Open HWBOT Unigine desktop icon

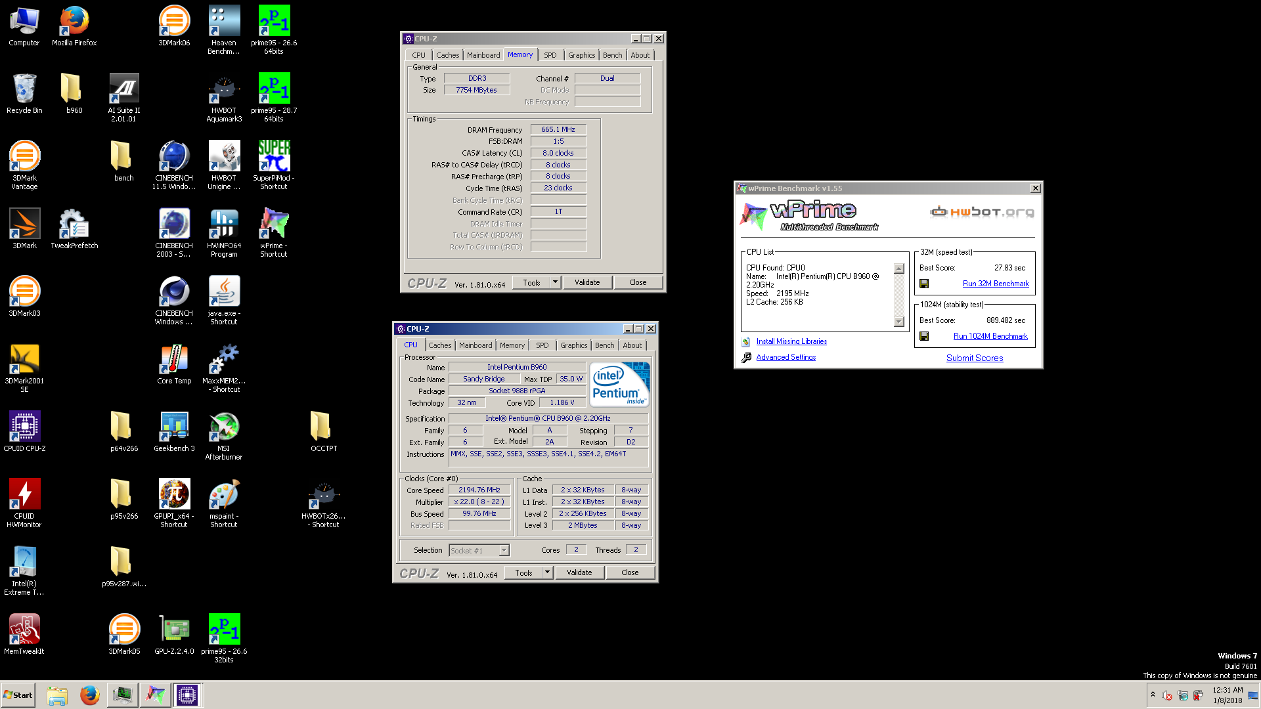(x=224, y=165)
